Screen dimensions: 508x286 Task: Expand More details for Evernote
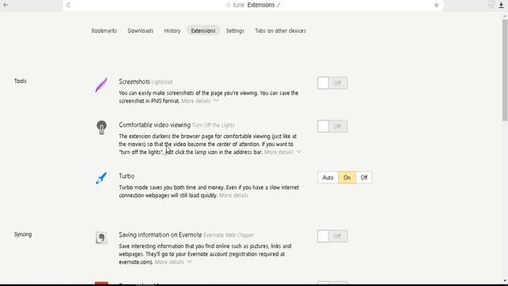[173, 262]
